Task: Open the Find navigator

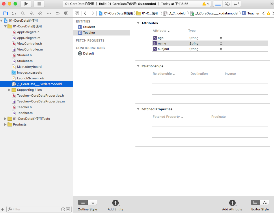Action: 23,13
